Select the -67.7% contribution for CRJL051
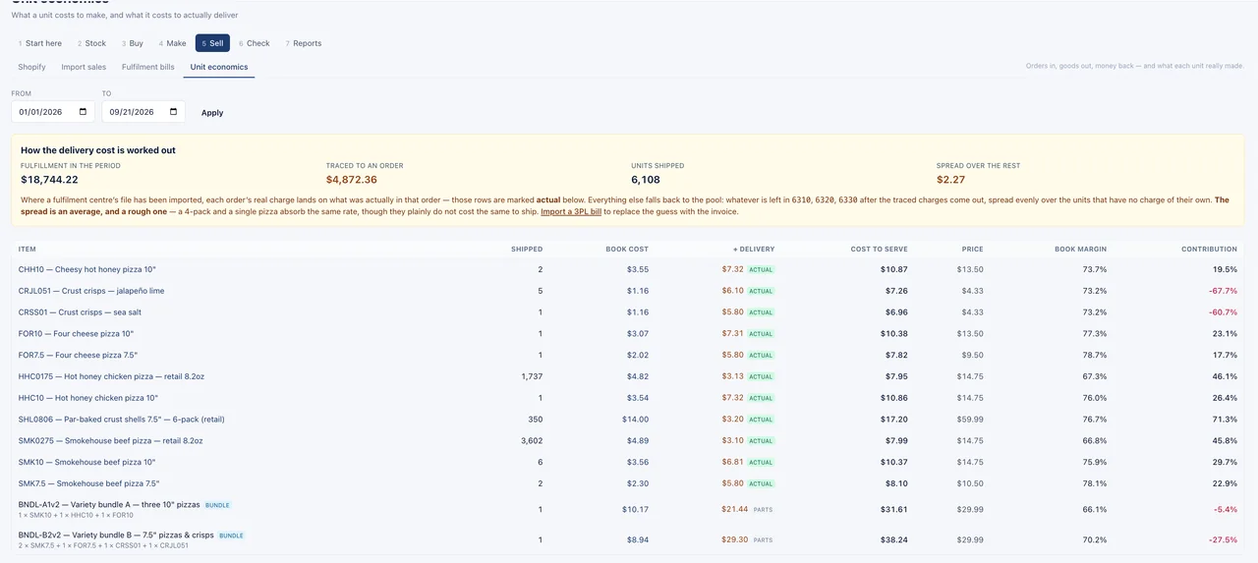The image size is (1258, 563). 1223,291
